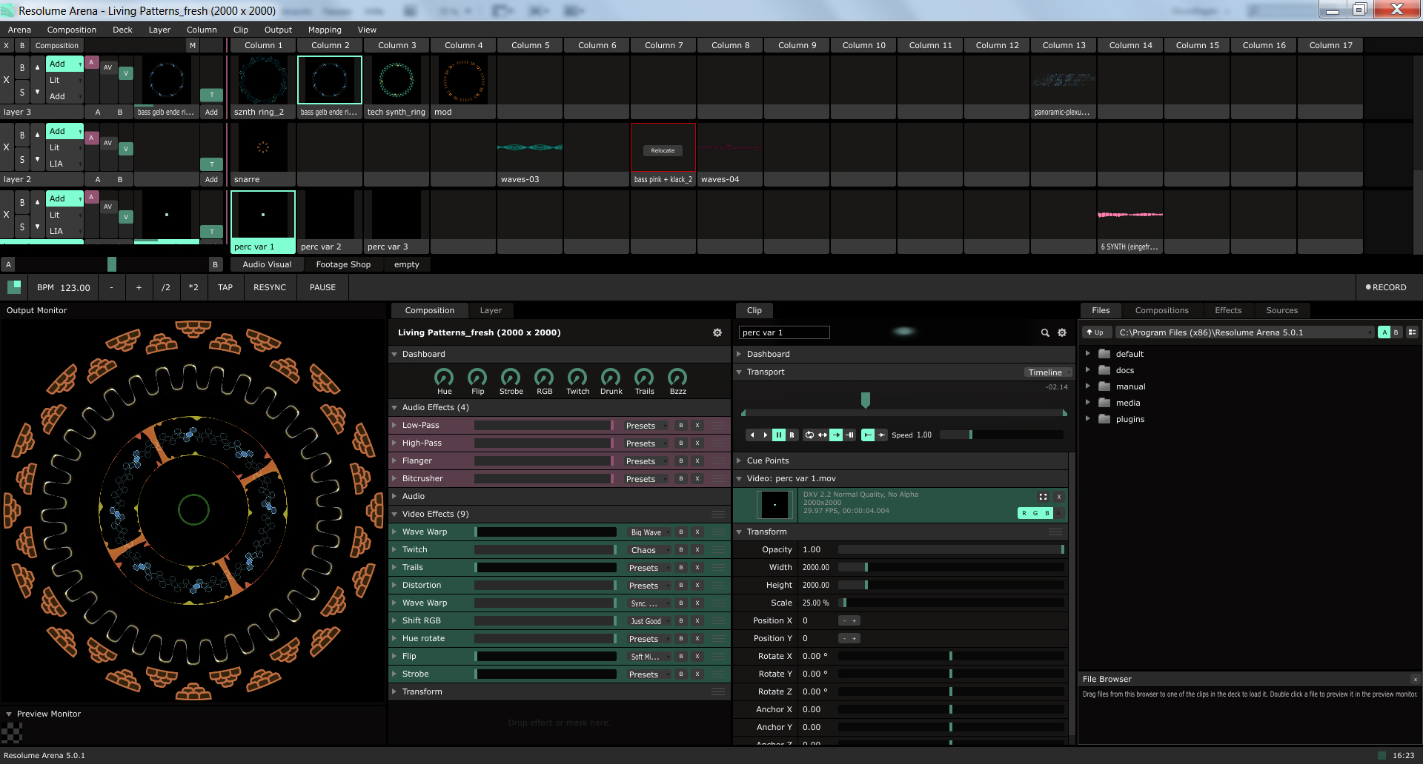
Task: Open the Mapping menu
Action: pyautogui.click(x=325, y=30)
